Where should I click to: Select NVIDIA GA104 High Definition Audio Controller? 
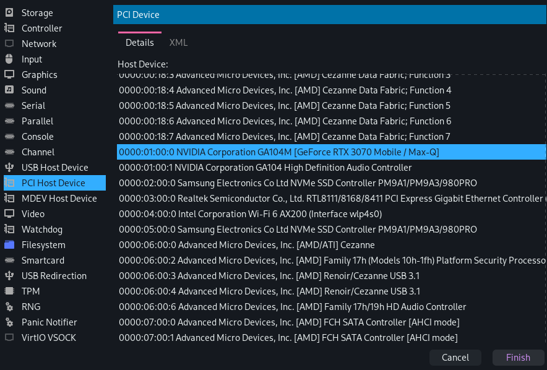265,168
